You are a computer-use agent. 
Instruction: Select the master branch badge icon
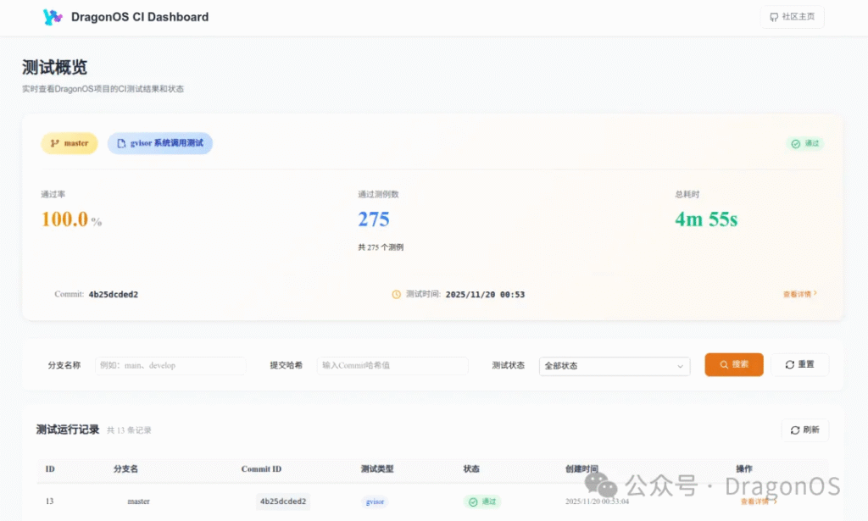tap(55, 142)
